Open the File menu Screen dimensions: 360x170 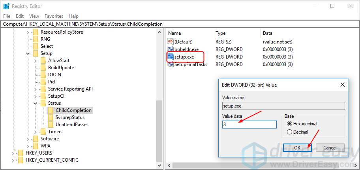point(7,16)
